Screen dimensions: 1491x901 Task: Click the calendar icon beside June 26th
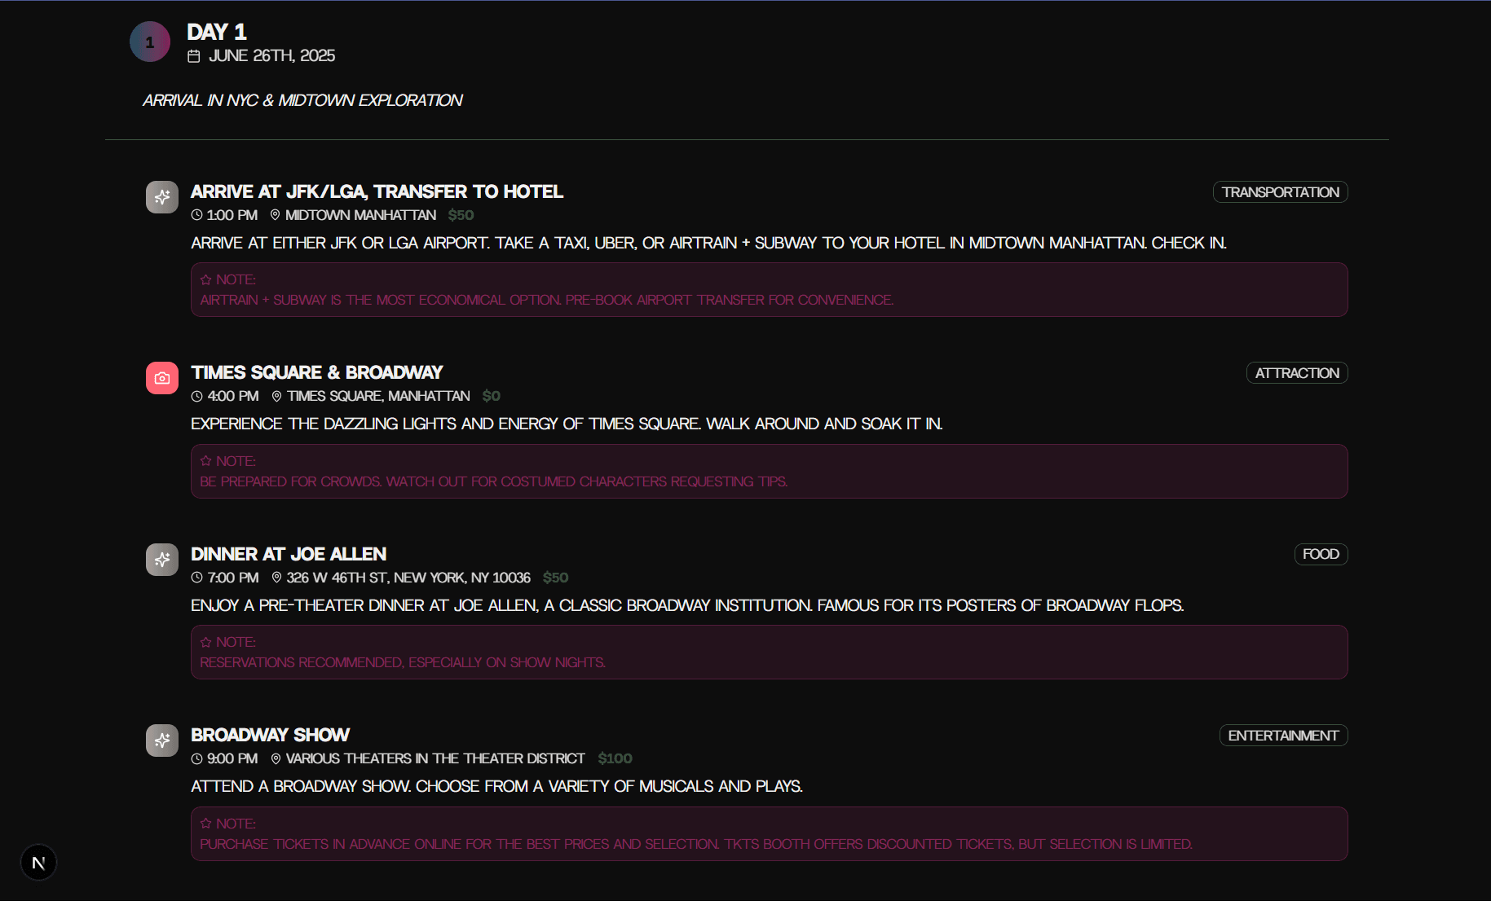pos(194,56)
